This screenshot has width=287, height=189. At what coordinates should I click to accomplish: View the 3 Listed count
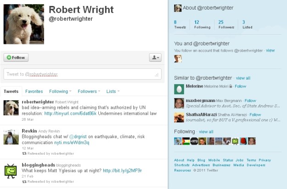(248, 24)
